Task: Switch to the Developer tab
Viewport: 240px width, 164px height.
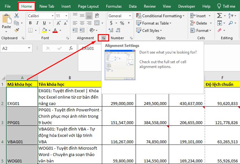Action: [187, 6]
